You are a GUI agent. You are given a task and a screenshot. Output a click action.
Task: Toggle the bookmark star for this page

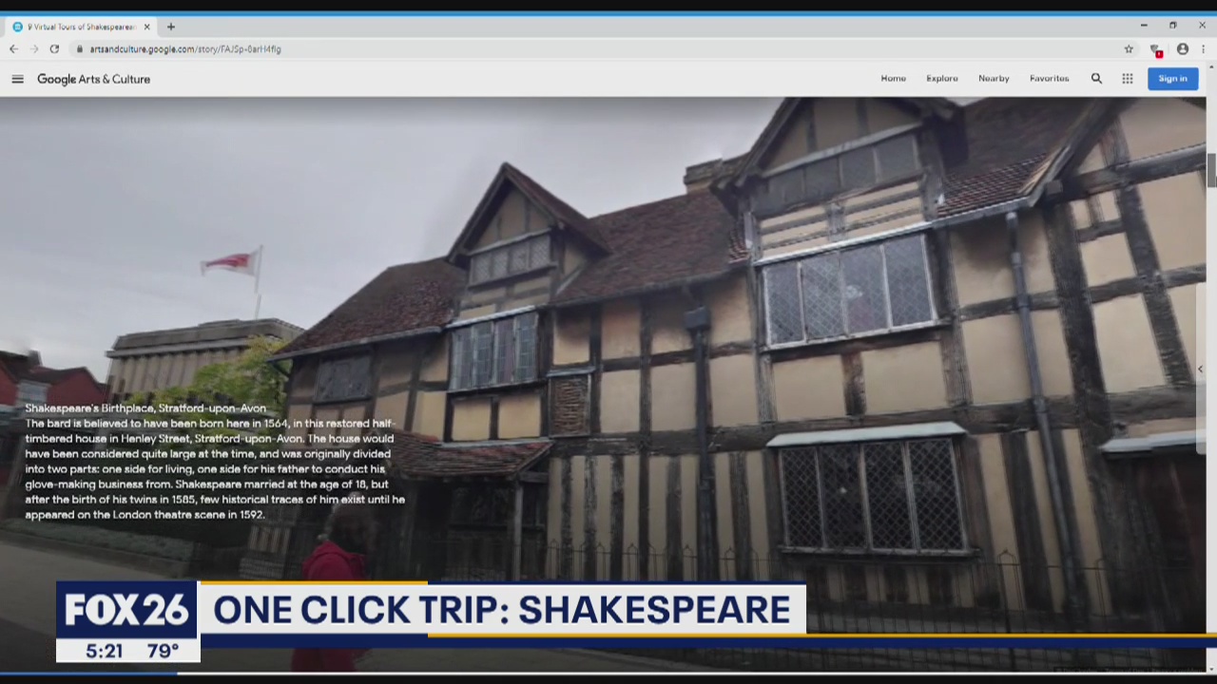click(x=1129, y=48)
